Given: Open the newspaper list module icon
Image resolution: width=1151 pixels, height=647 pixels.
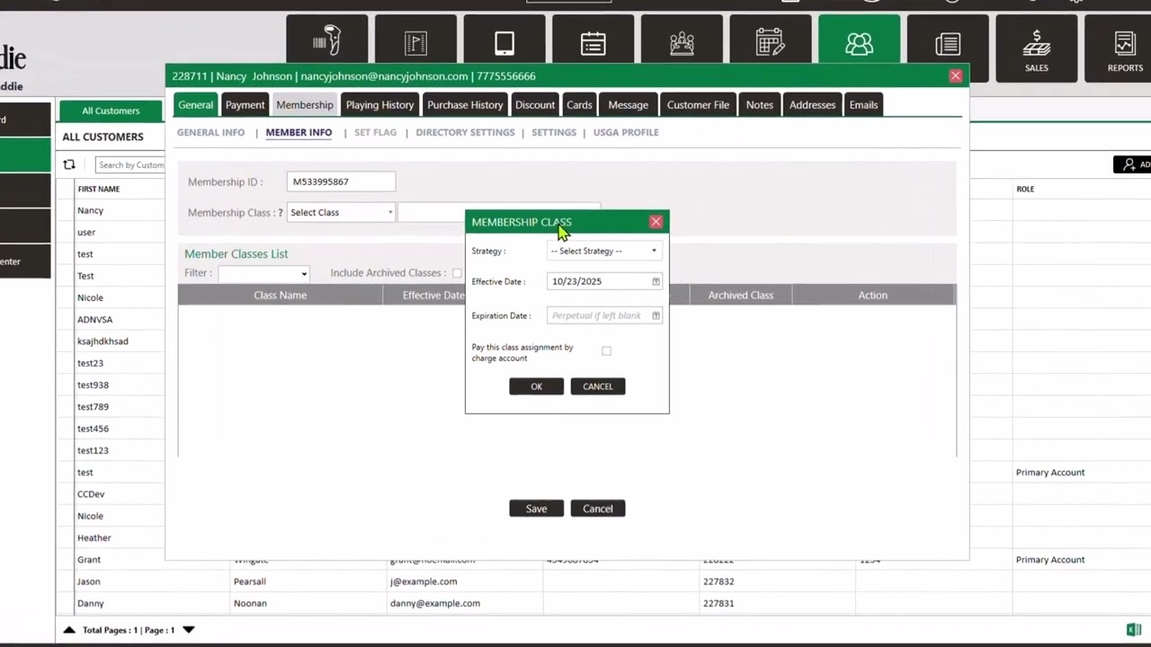Looking at the screenshot, I should 948,48.
